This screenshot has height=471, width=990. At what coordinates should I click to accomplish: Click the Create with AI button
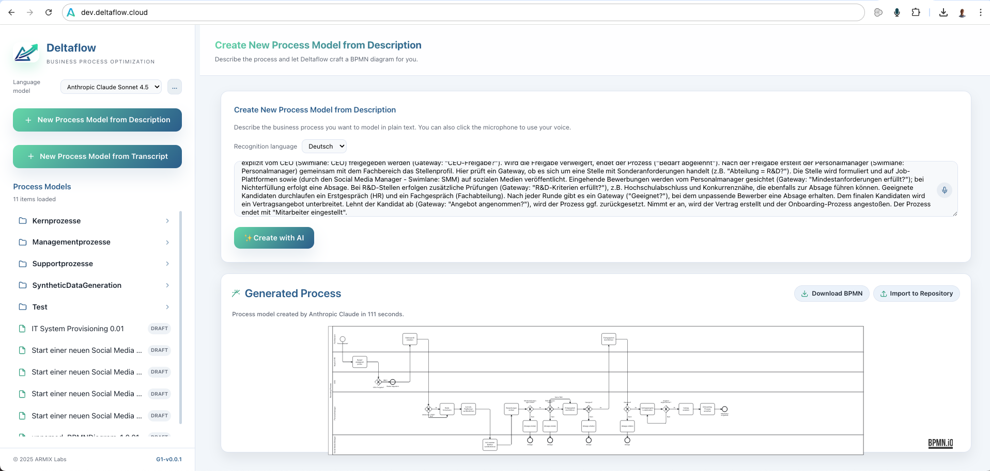274,238
